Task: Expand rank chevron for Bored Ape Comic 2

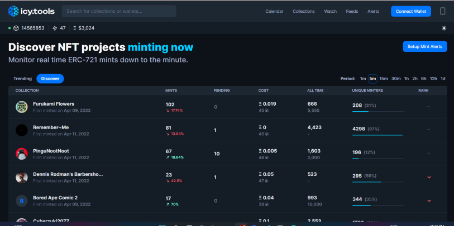Action: click(x=429, y=200)
